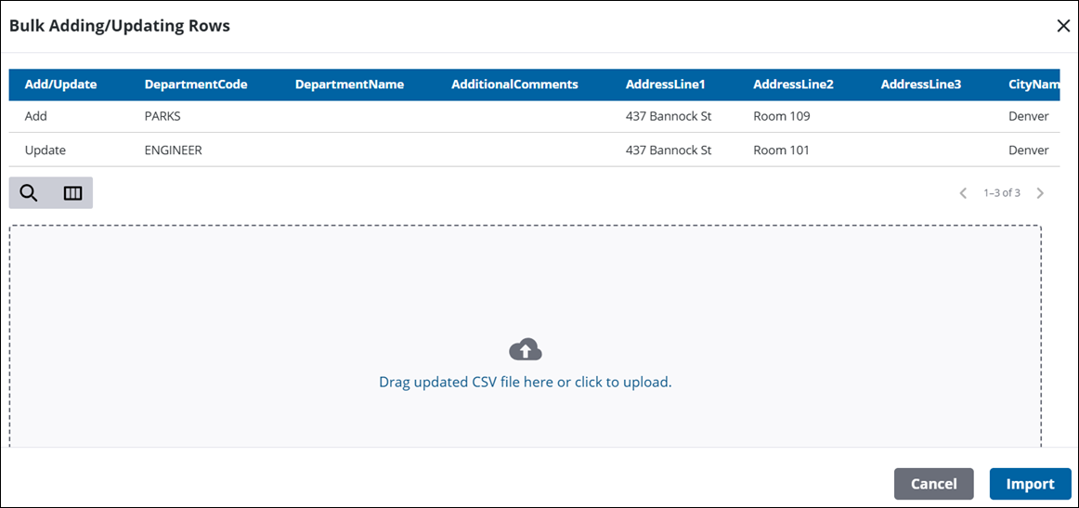The image size is (1079, 508).
Task: Go to previous page of rows
Action: 964,193
